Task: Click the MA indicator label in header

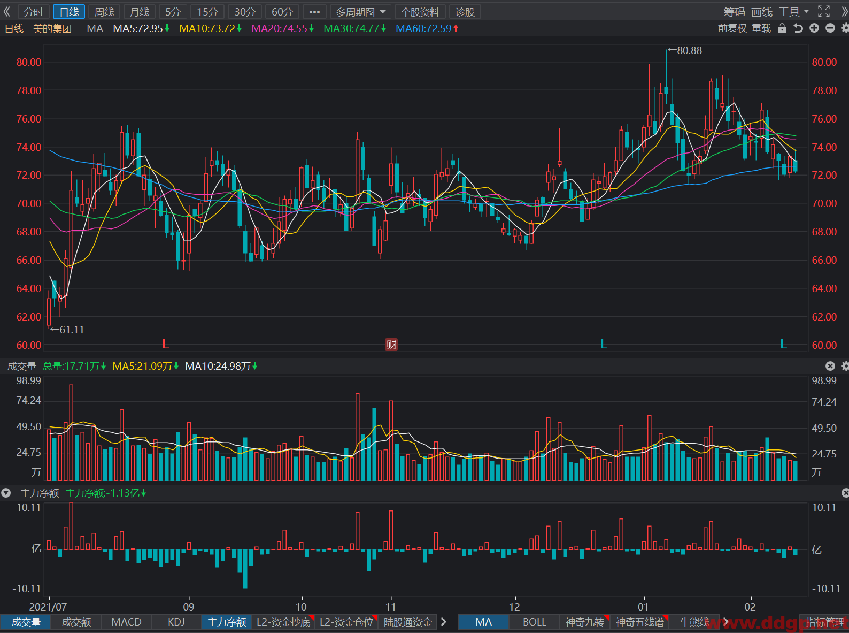Action: point(95,28)
